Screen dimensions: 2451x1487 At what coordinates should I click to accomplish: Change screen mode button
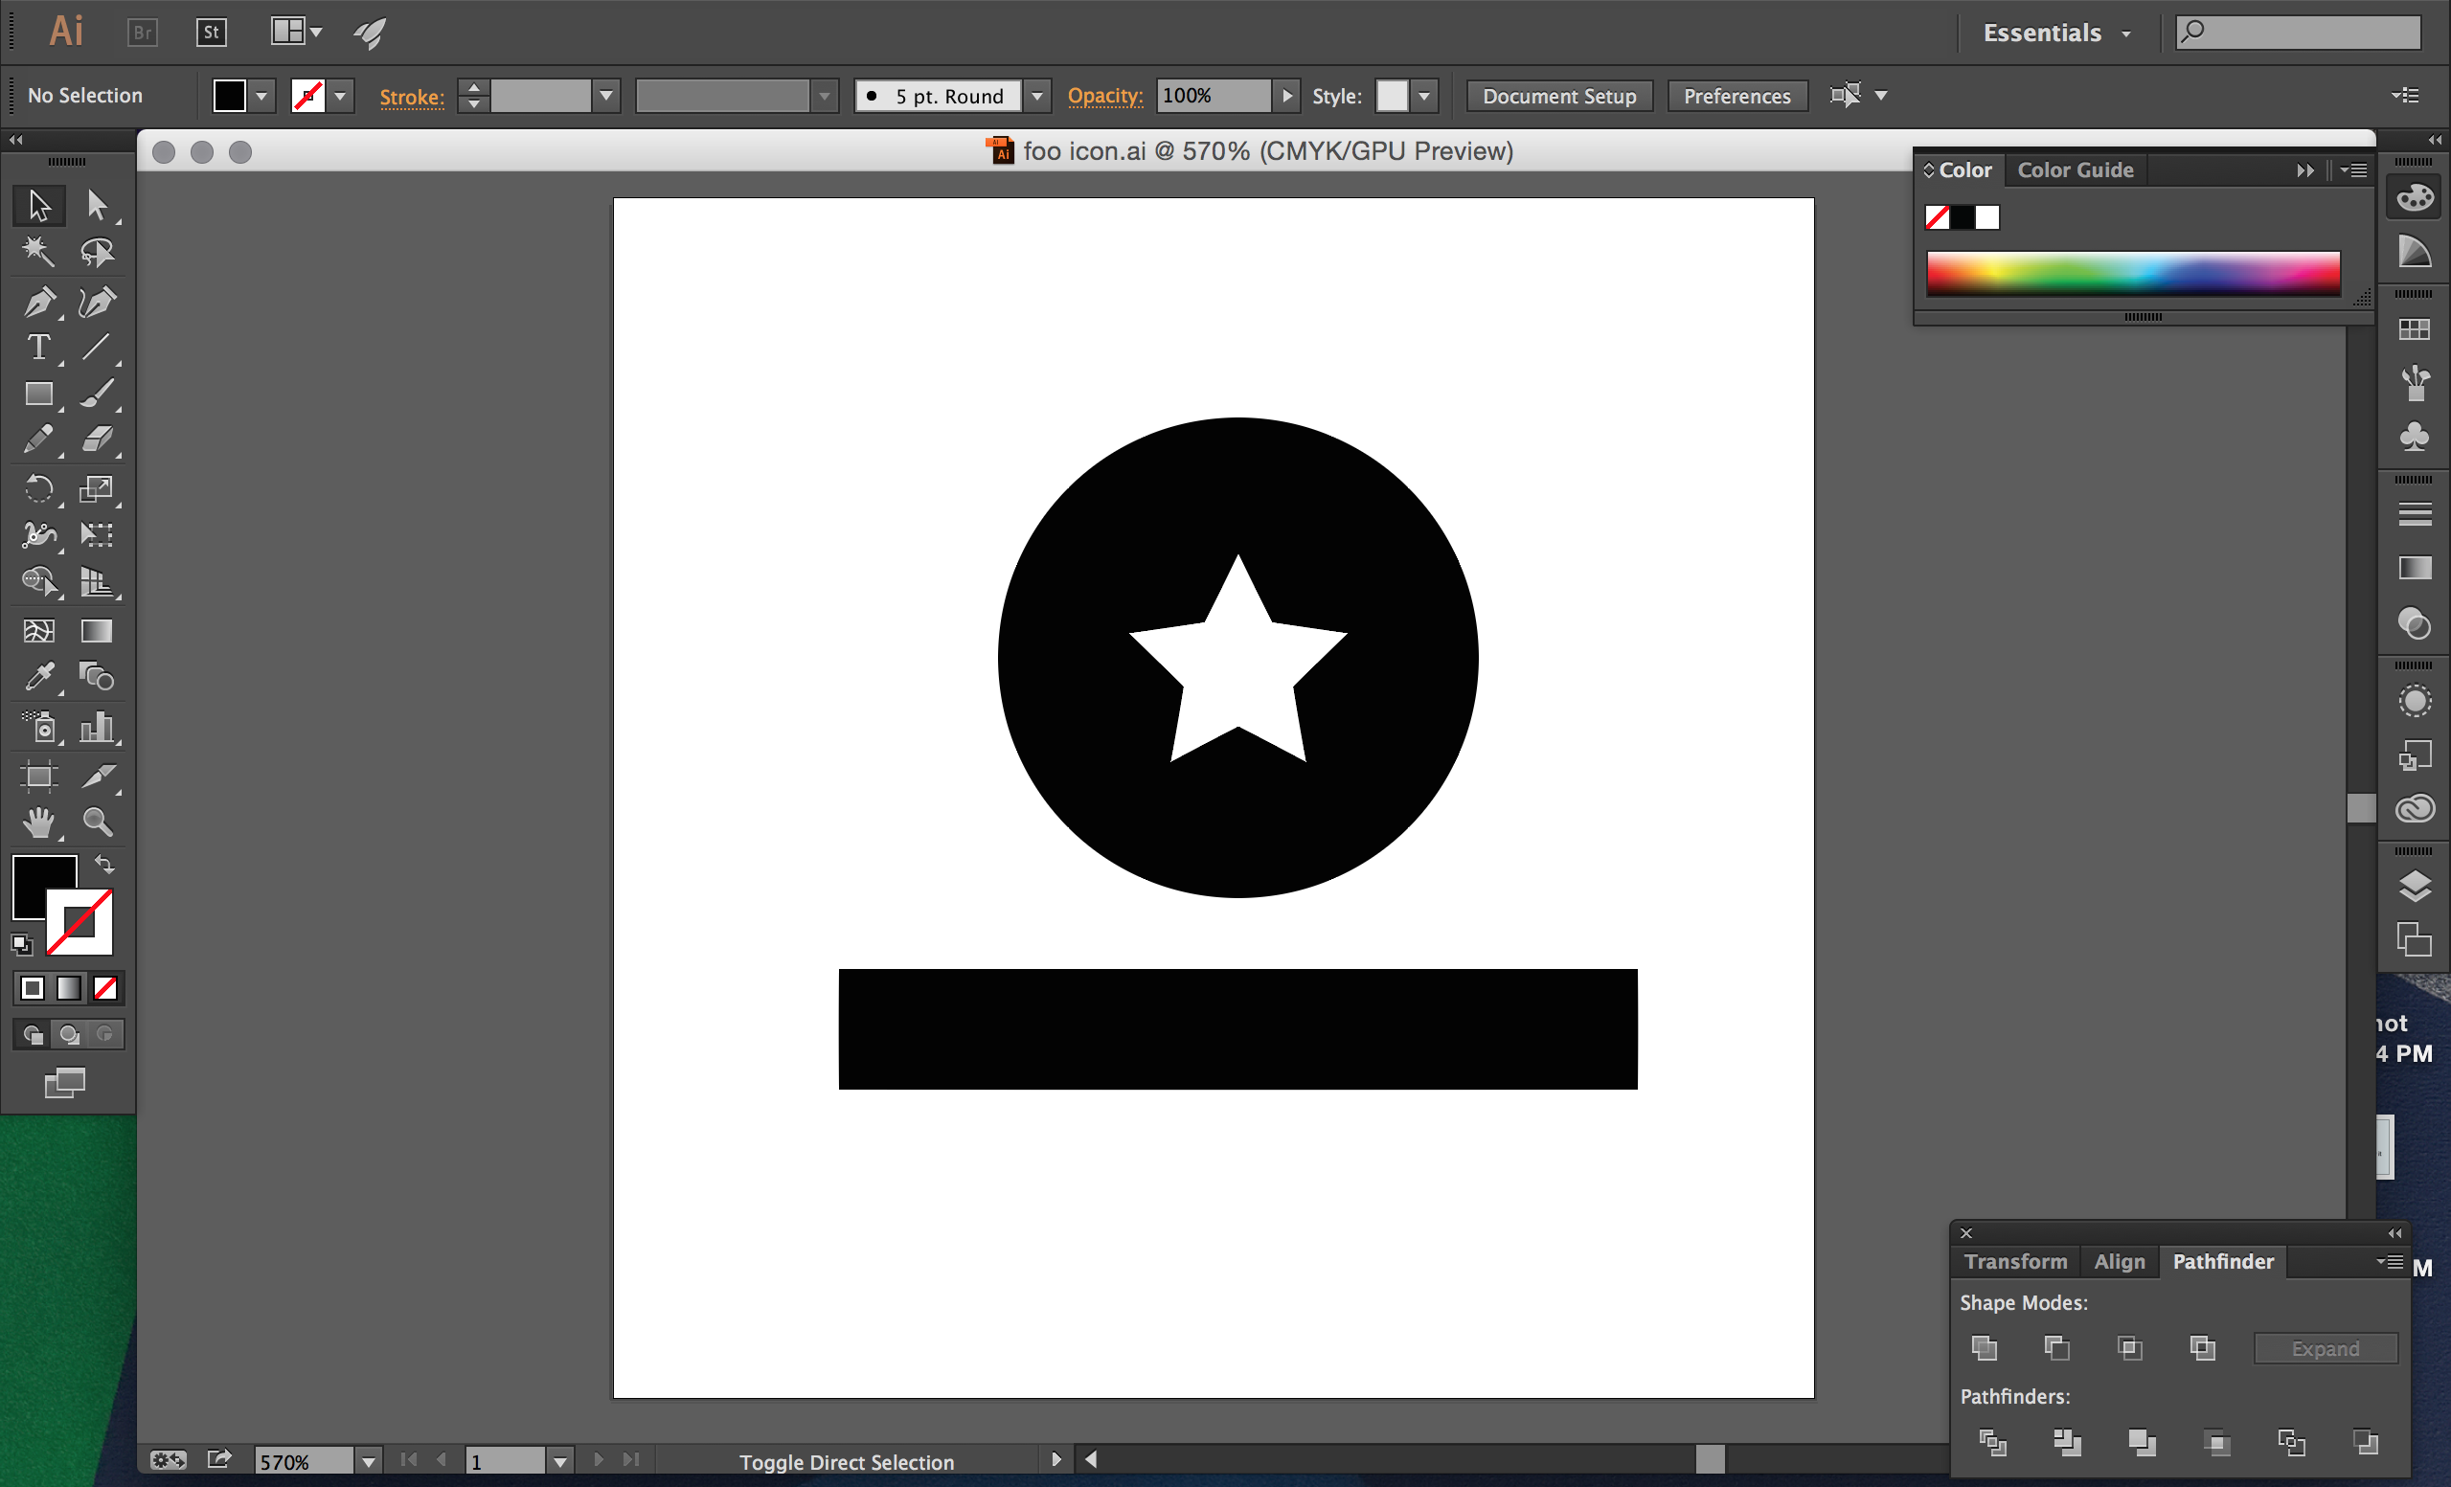coord(66,1082)
